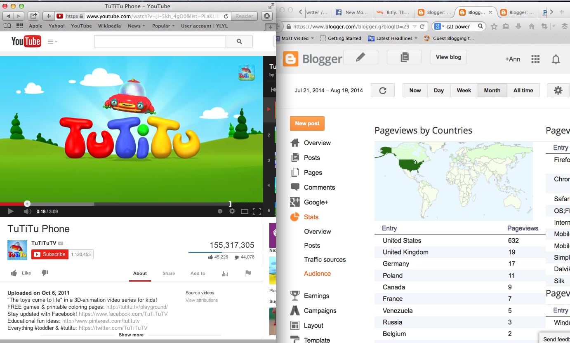Switch to the Share tab under the video
Screen dimensions: 570x343
(169, 273)
